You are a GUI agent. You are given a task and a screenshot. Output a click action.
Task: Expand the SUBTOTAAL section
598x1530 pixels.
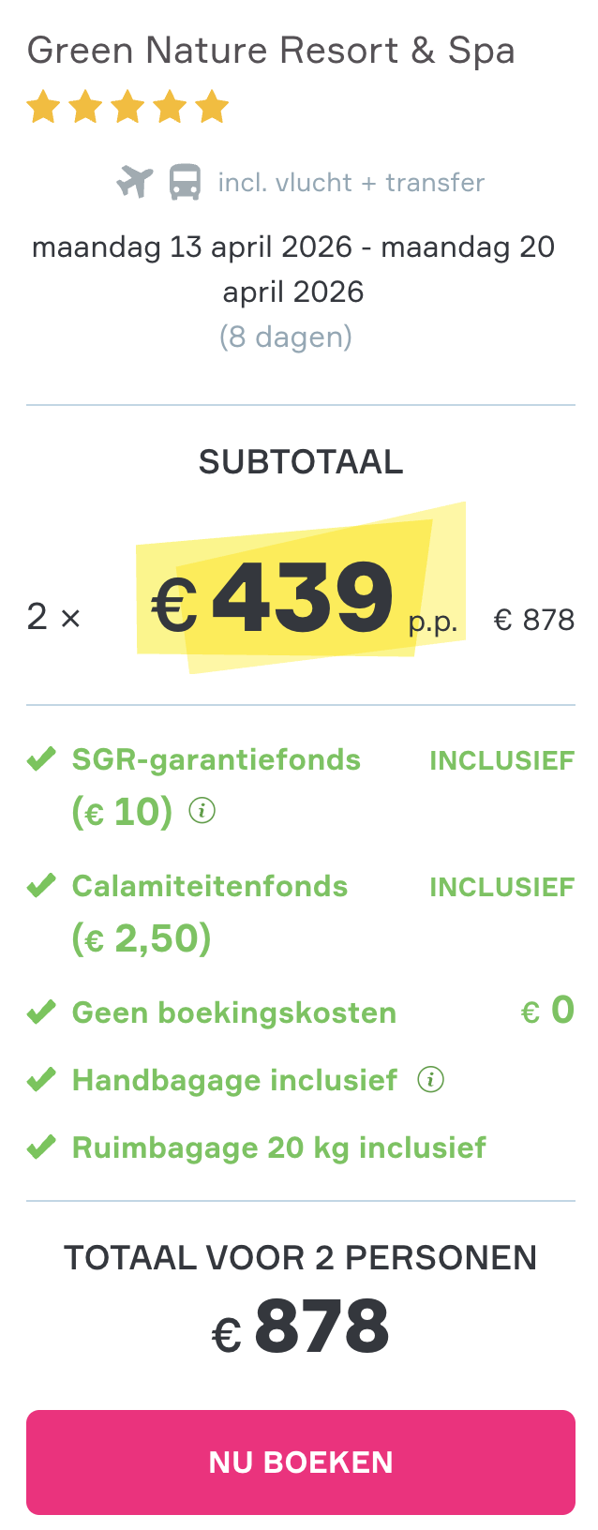tap(299, 460)
